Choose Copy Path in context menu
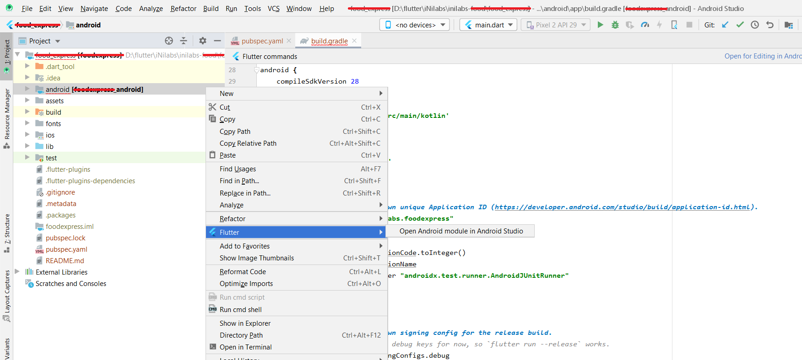Screen dimensions: 802x360 (296, 131)
